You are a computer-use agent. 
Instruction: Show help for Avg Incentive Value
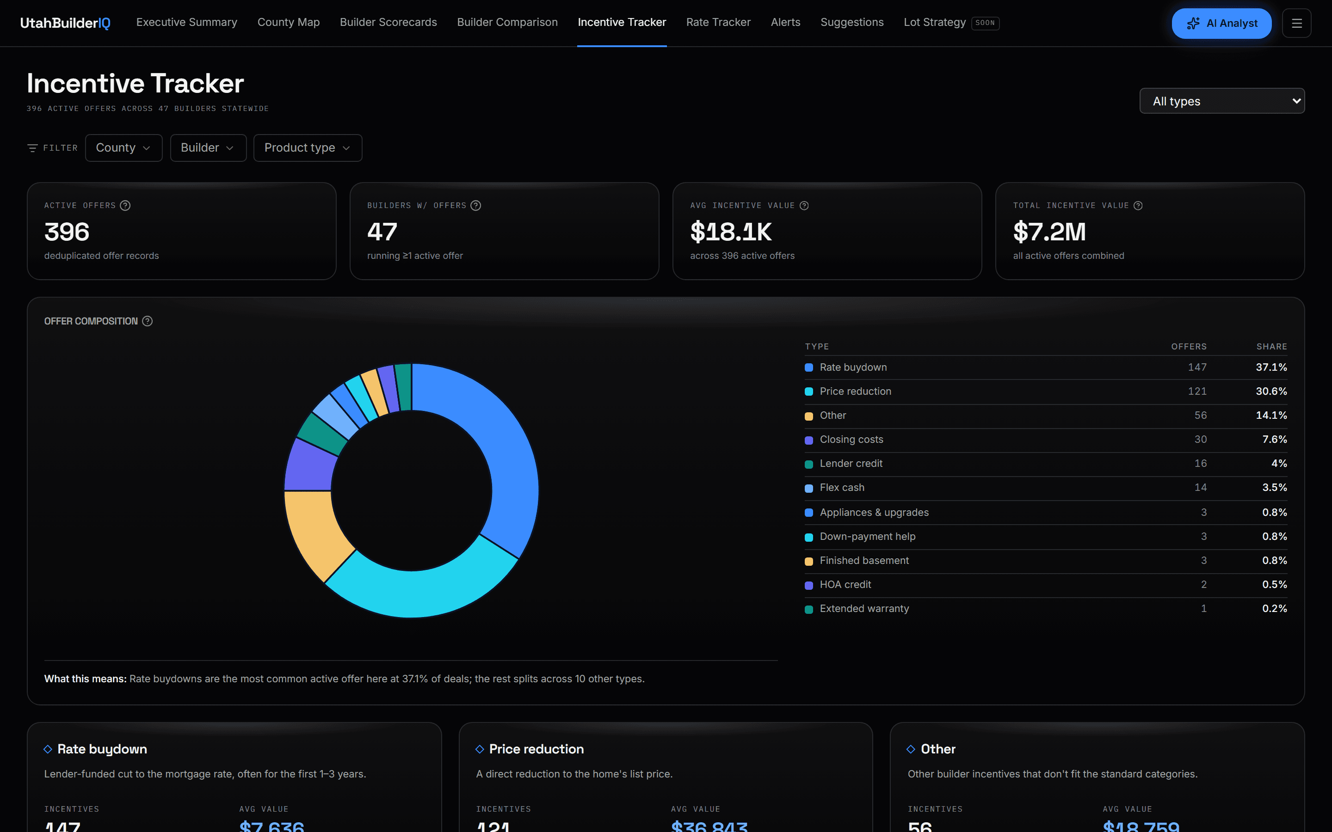[804, 205]
